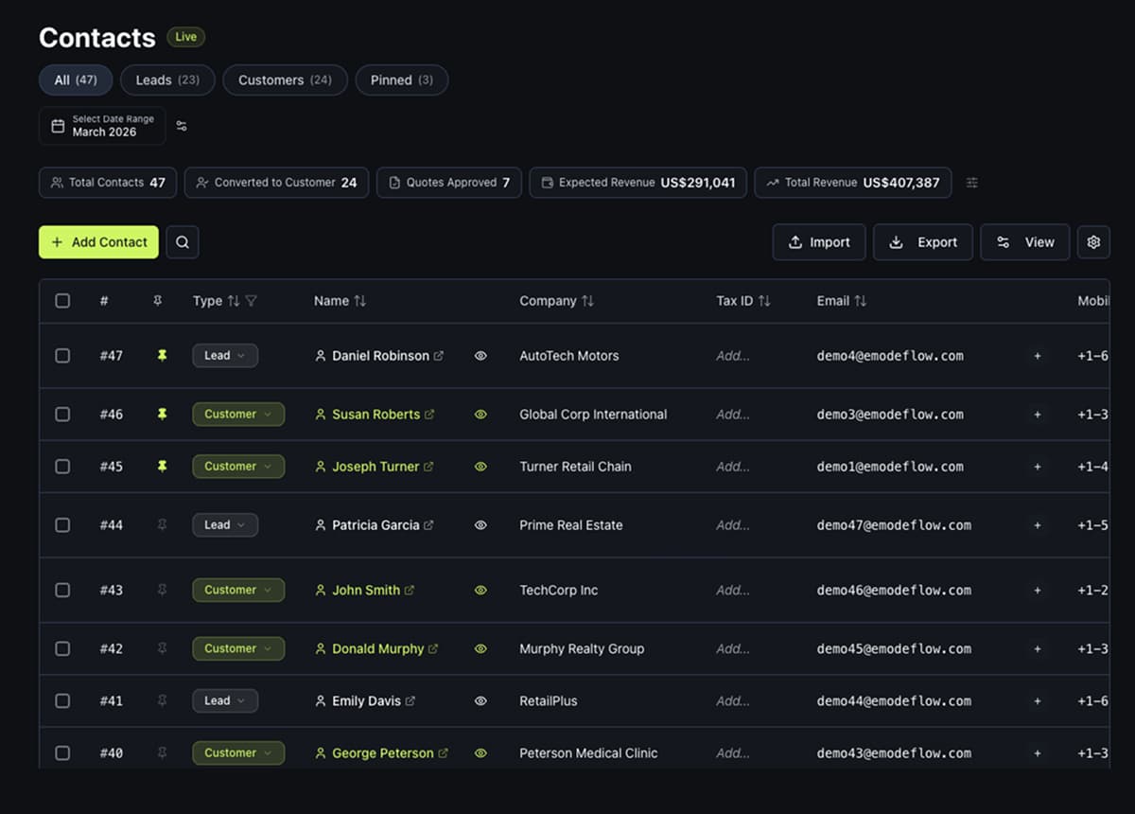Screen dimensions: 1135x814
Task: Open Customer type dropdown for Donald Murphy
Action: tap(237, 648)
